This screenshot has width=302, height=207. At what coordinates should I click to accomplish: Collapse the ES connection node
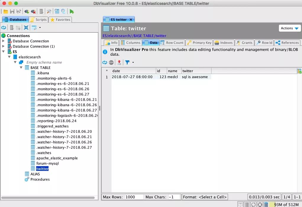[x=4, y=52]
